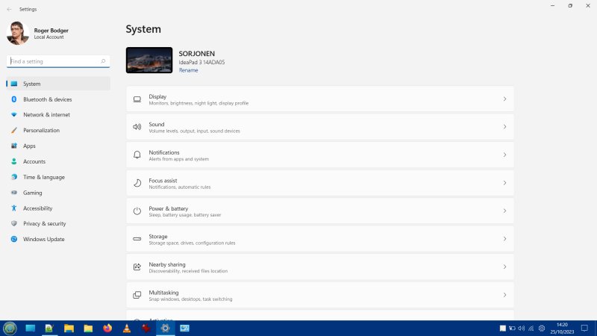Expand the Power & battery row
This screenshot has width=597, height=336.
pos(504,211)
